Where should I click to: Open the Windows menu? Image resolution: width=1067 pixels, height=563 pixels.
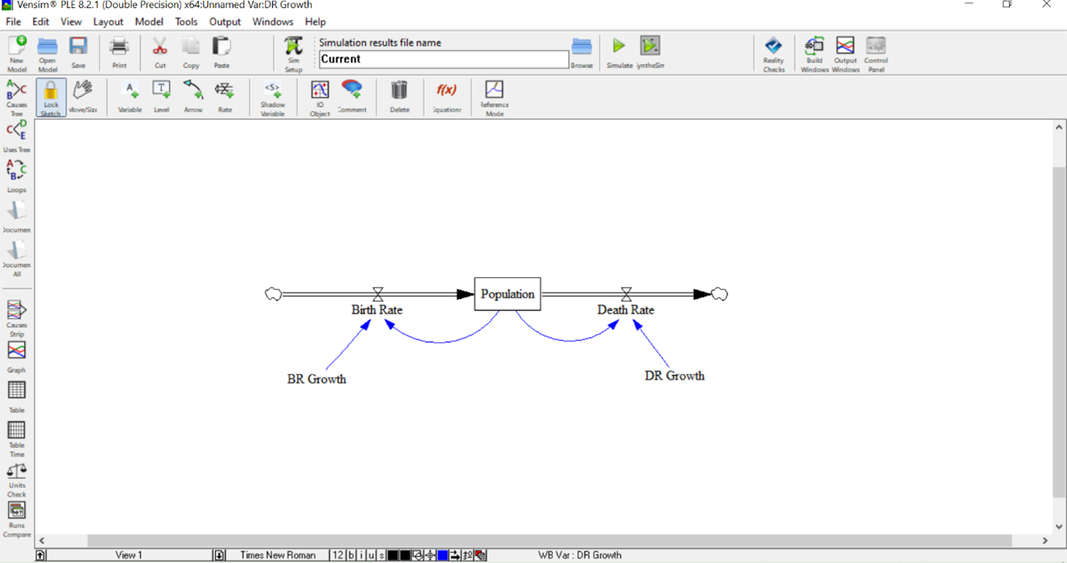[272, 22]
